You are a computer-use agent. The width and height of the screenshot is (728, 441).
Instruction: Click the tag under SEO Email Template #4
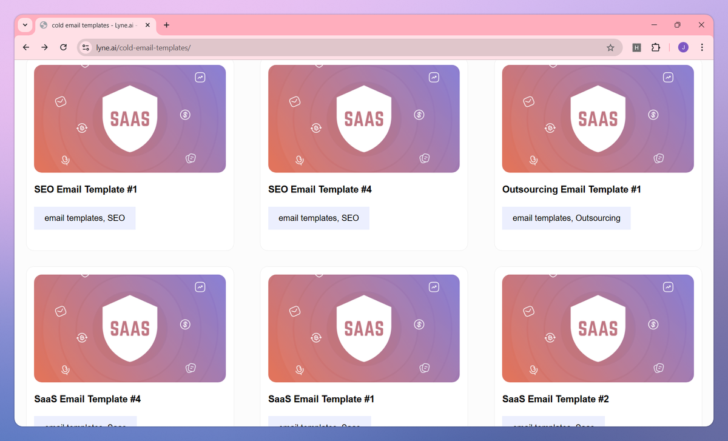click(x=318, y=218)
